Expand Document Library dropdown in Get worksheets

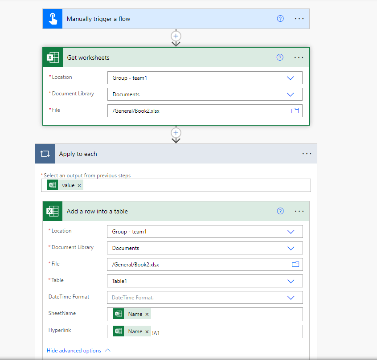[290, 94]
